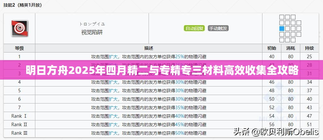Click the level cell 6

(x=19, y=99)
